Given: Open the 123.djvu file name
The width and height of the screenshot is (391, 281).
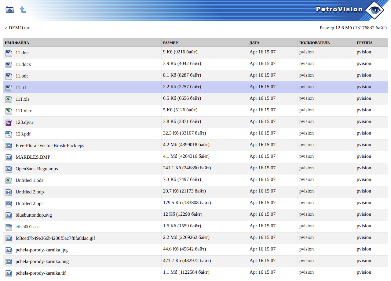Looking at the screenshot, I should coord(24,122).
